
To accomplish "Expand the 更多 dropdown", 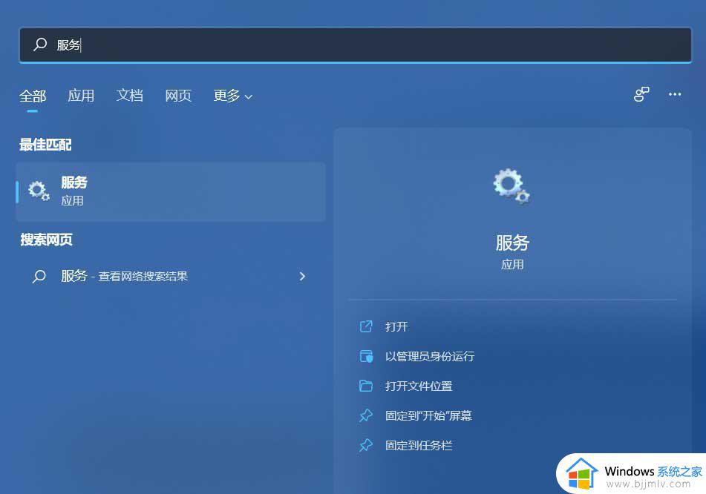I will click(233, 96).
